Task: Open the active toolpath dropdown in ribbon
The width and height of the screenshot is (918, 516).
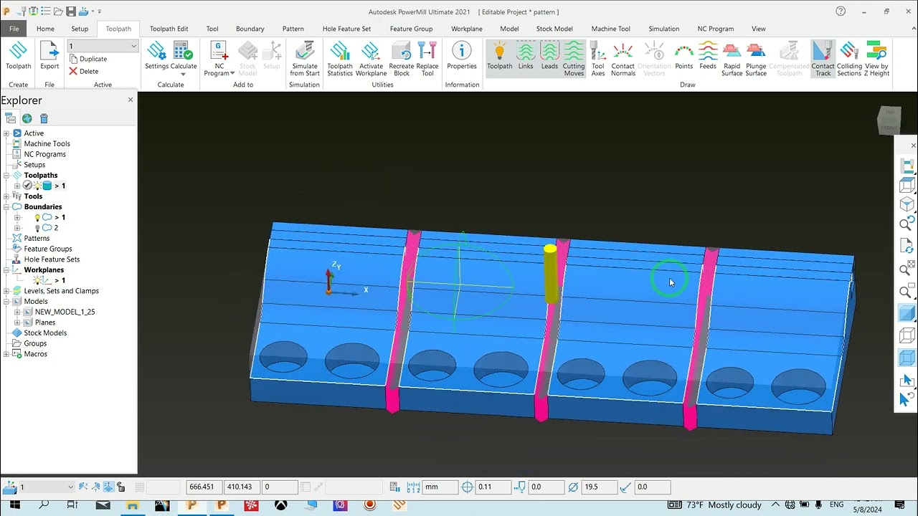Action: click(133, 46)
